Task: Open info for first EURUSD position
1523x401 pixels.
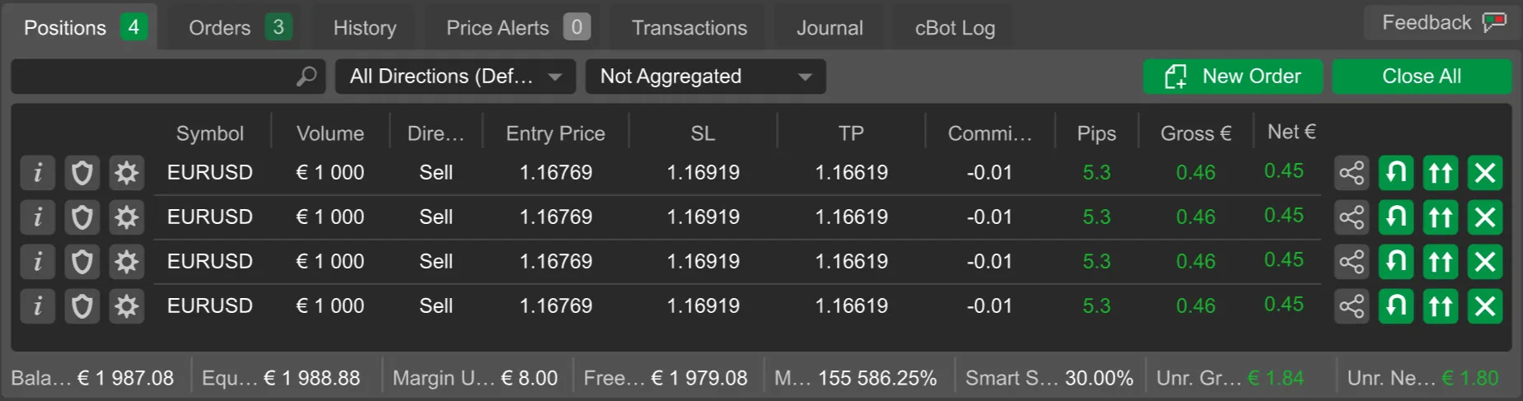Action: pos(38,173)
